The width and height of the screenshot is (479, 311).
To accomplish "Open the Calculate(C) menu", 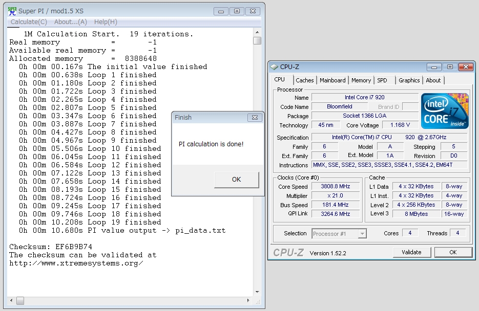I will (29, 22).
